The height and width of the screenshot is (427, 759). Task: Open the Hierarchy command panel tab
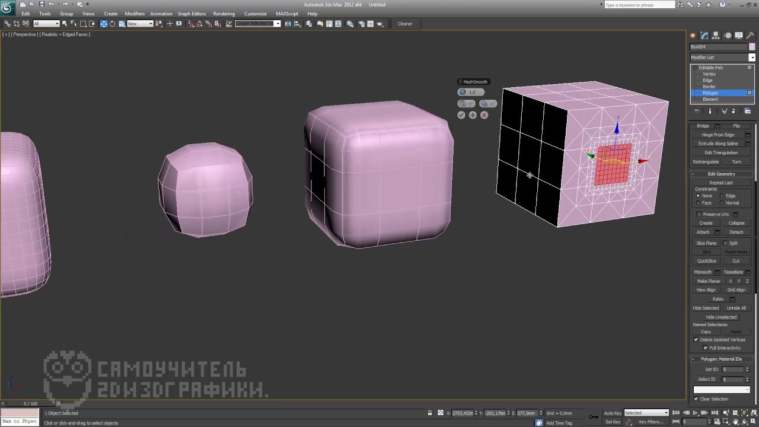pyautogui.click(x=716, y=36)
